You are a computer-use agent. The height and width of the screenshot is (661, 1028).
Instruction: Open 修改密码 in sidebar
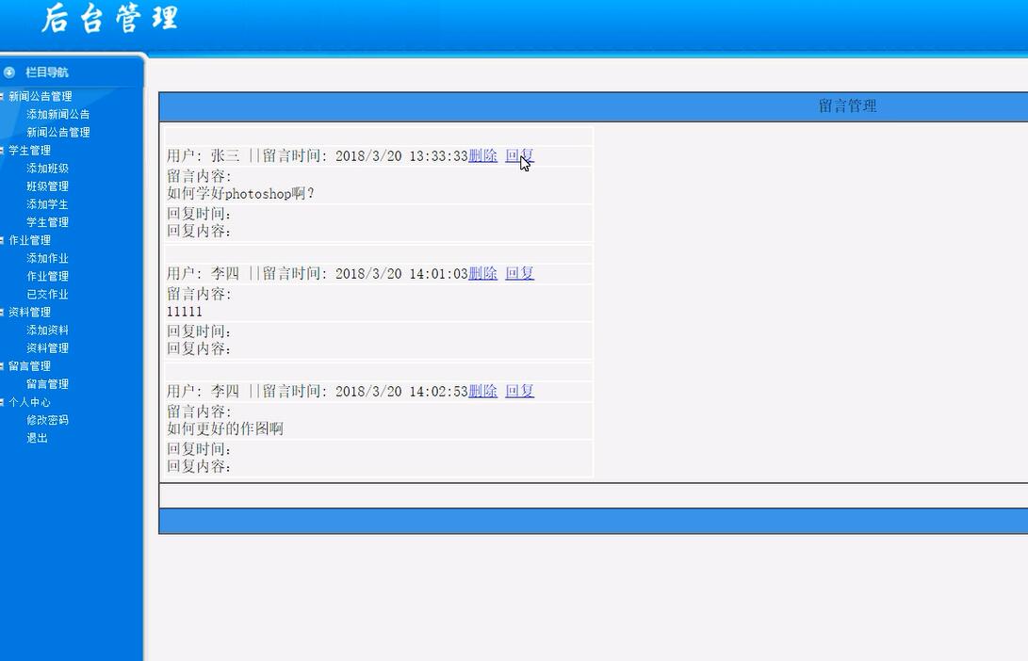pyautogui.click(x=47, y=420)
